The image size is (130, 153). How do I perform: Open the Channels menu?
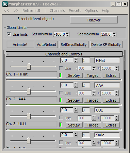pyautogui.click(x=57, y=11)
